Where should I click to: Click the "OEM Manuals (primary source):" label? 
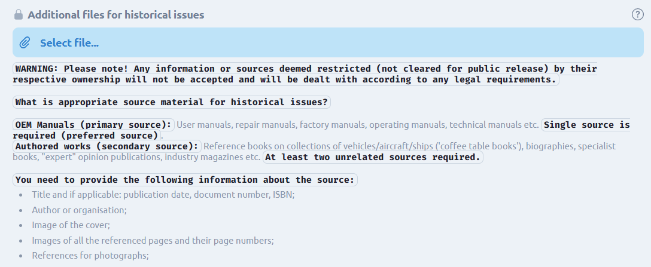[x=93, y=125]
